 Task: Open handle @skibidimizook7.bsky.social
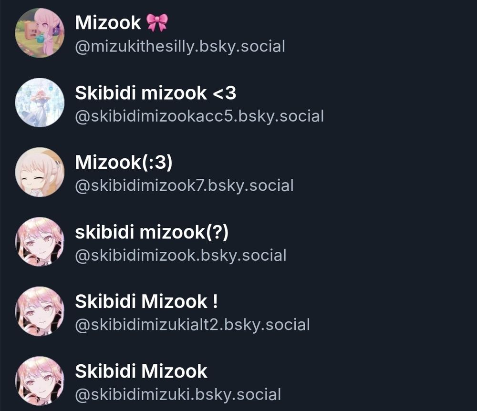pyautogui.click(x=184, y=186)
